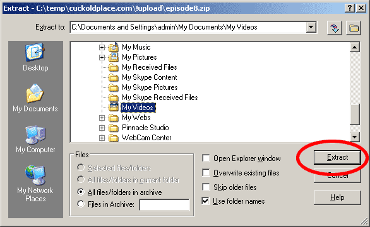Viewport: 370px width, 227px height.
Task: Click the My Videos filmstrip icon
Action: click(x=114, y=107)
